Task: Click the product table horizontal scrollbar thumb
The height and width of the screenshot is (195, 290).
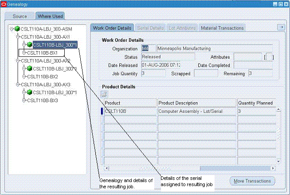Action: [235, 168]
